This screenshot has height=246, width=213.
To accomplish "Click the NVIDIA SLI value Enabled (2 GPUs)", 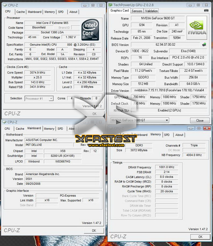I will [169, 110].
